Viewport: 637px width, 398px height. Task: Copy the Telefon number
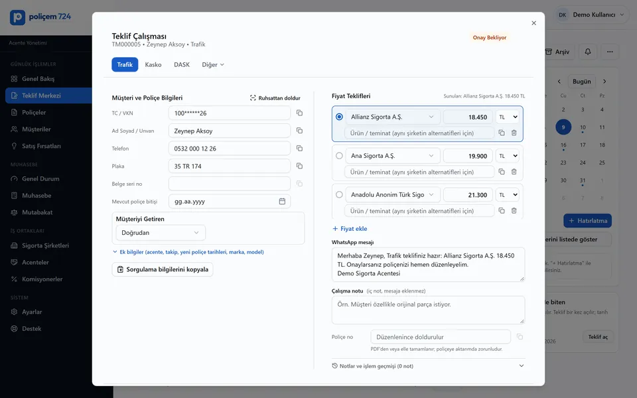(299, 149)
